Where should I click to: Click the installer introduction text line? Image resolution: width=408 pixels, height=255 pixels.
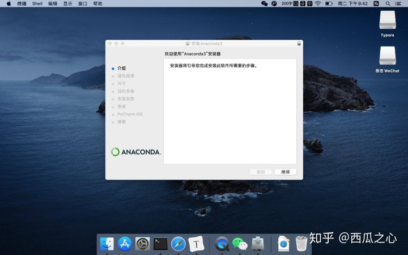pos(214,66)
